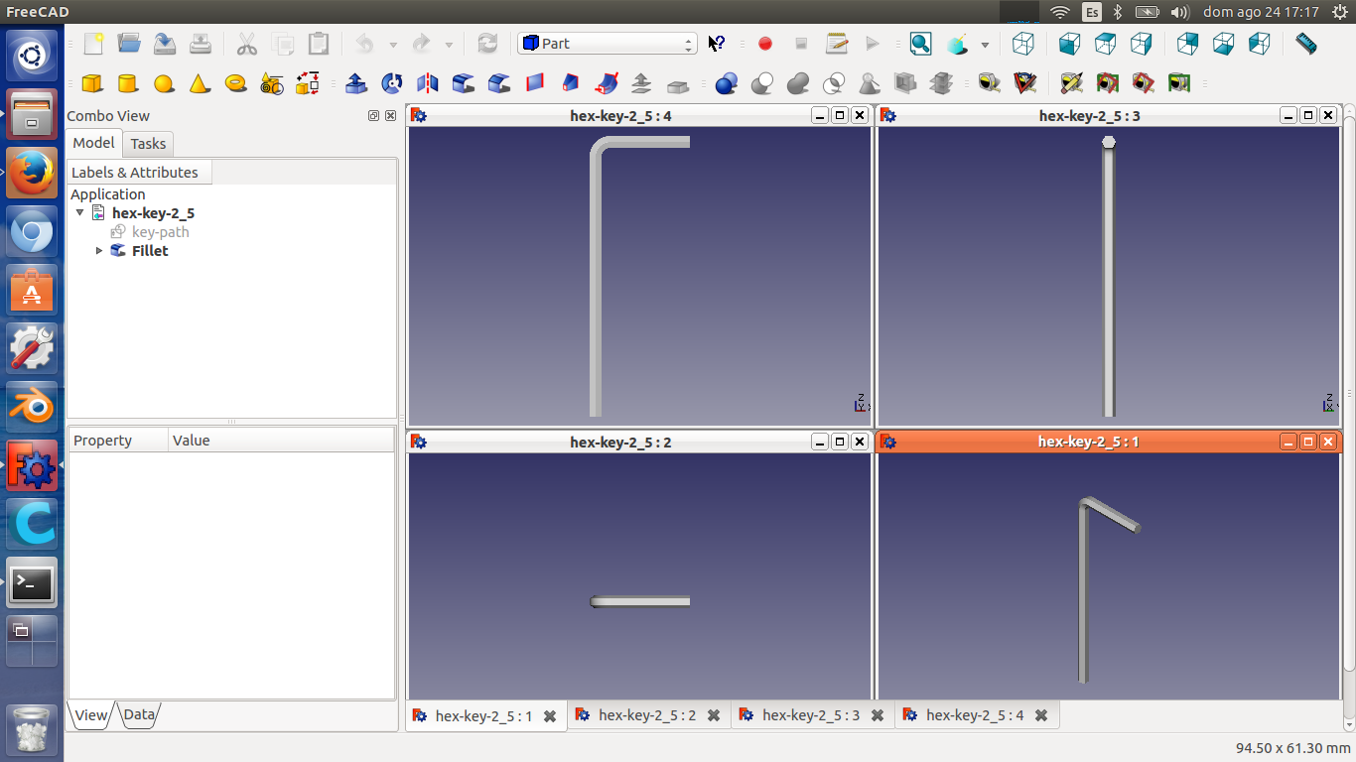Switch to the Data property tab
Image resolution: width=1356 pixels, height=762 pixels.
click(139, 714)
